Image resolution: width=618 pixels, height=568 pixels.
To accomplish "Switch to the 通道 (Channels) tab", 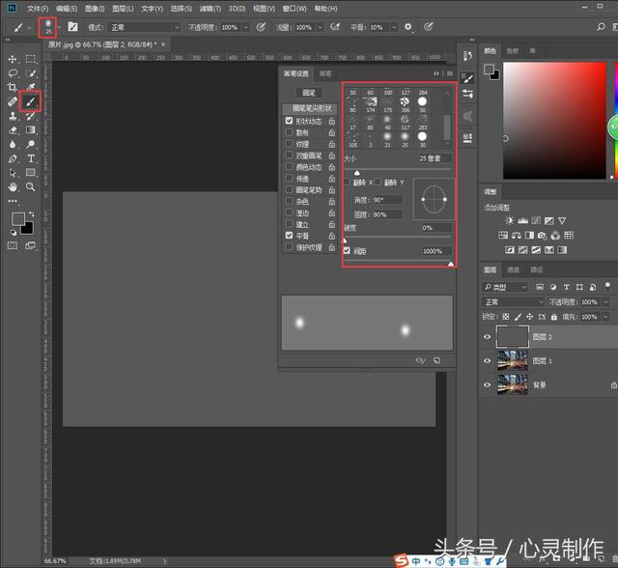I will pyautogui.click(x=514, y=270).
